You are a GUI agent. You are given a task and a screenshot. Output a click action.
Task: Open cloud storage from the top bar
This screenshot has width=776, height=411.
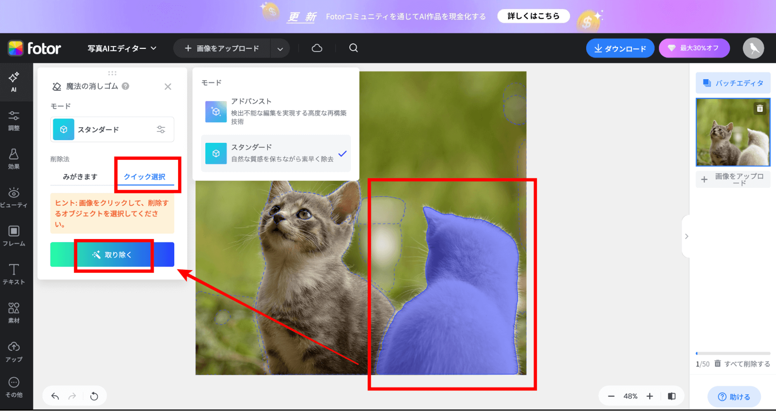click(x=317, y=48)
